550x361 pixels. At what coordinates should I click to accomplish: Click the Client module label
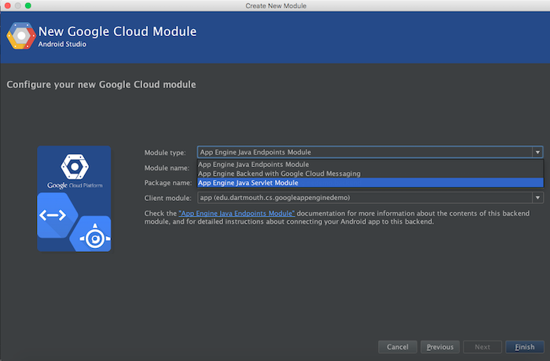[167, 198]
